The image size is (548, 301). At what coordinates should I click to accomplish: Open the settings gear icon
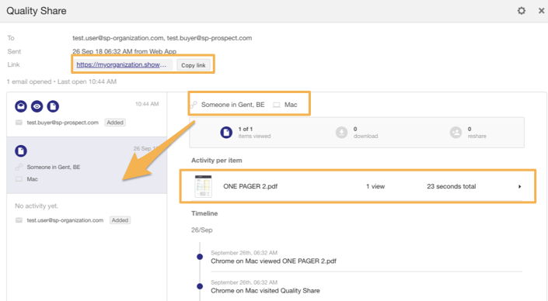[x=522, y=11]
